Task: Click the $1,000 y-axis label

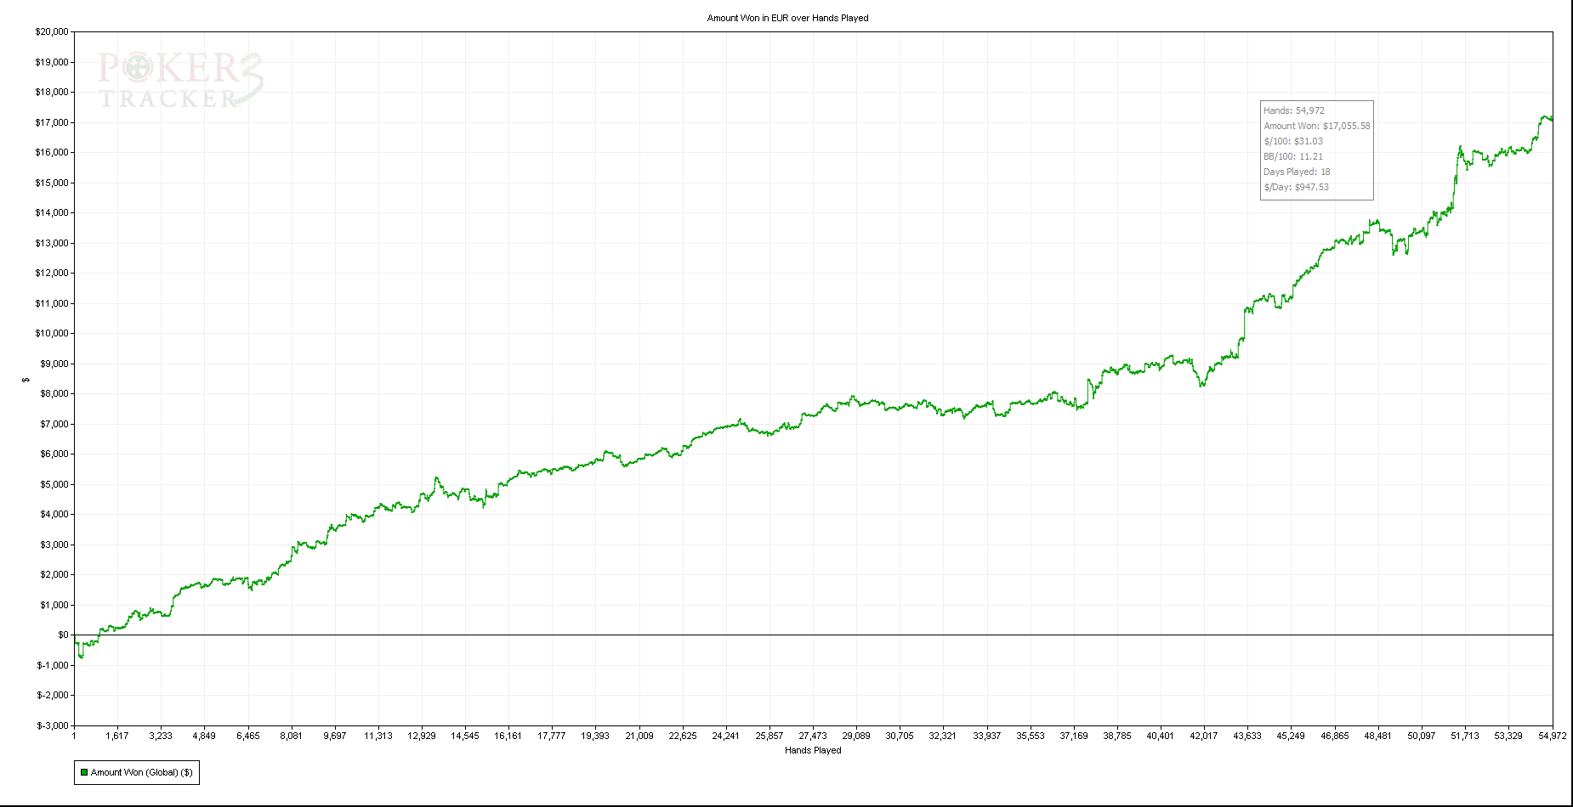Action: (x=54, y=605)
